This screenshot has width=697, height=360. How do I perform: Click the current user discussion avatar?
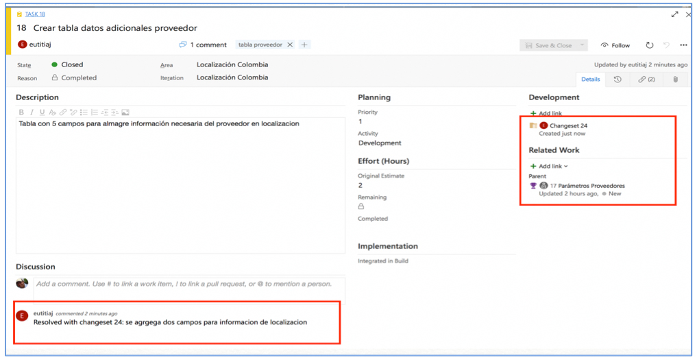22,283
